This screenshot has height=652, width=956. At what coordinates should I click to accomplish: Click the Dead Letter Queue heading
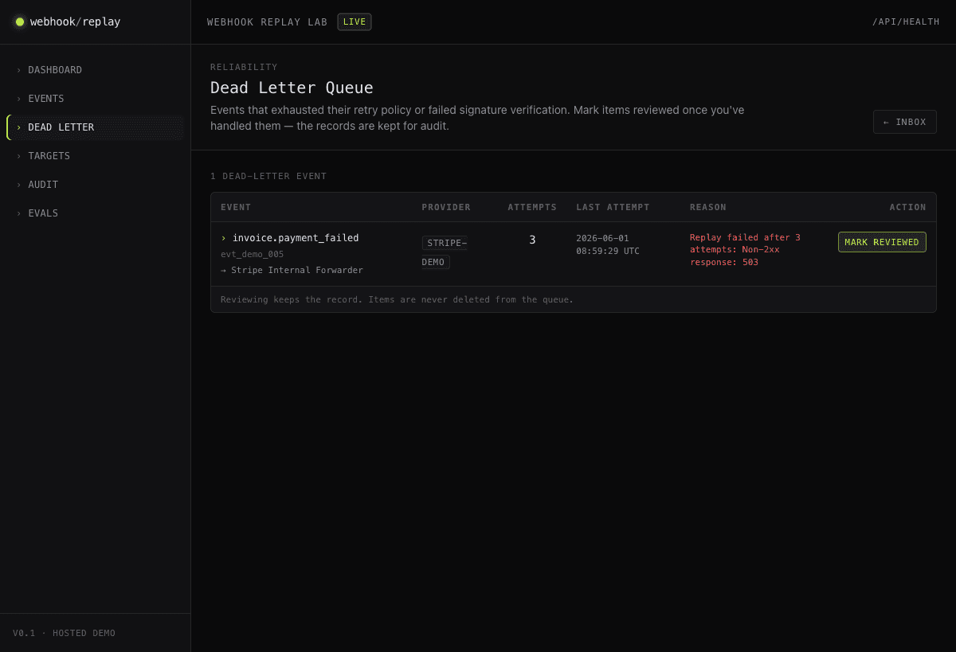click(x=292, y=88)
